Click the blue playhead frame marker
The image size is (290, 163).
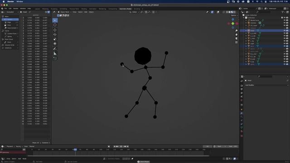(75, 149)
